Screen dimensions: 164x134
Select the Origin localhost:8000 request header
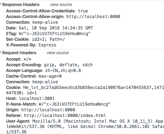click(x=40, y=110)
